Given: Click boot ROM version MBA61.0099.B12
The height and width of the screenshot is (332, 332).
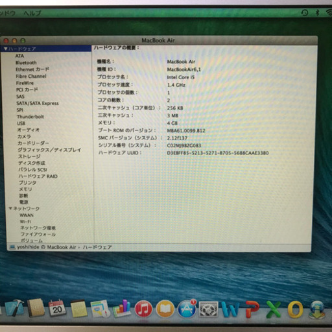Looking at the screenshot, I should coord(186,130).
